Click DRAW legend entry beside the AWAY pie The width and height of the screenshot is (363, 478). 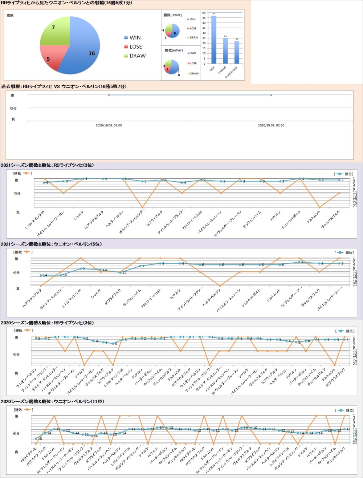pyautogui.click(x=192, y=73)
